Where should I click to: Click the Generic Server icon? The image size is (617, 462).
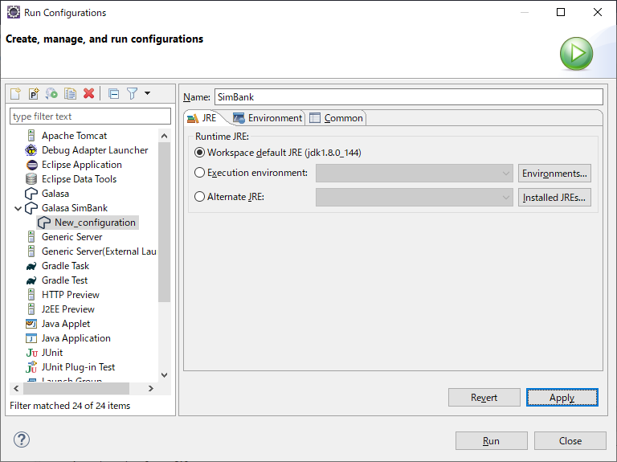tap(31, 237)
